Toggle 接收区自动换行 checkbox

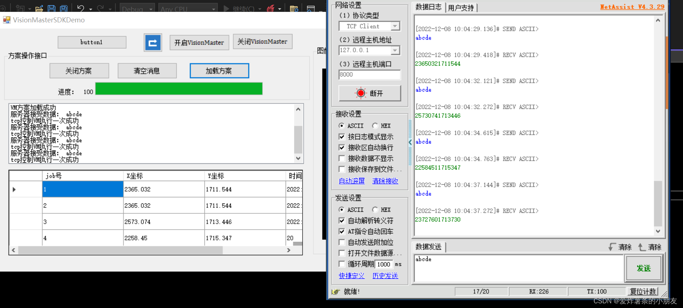pyautogui.click(x=342, y=148)
